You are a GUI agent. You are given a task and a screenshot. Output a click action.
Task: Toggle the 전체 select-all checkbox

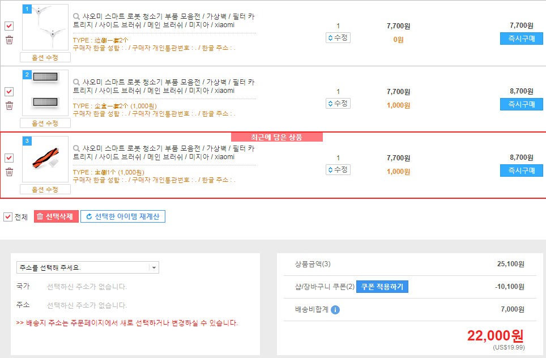8,217
